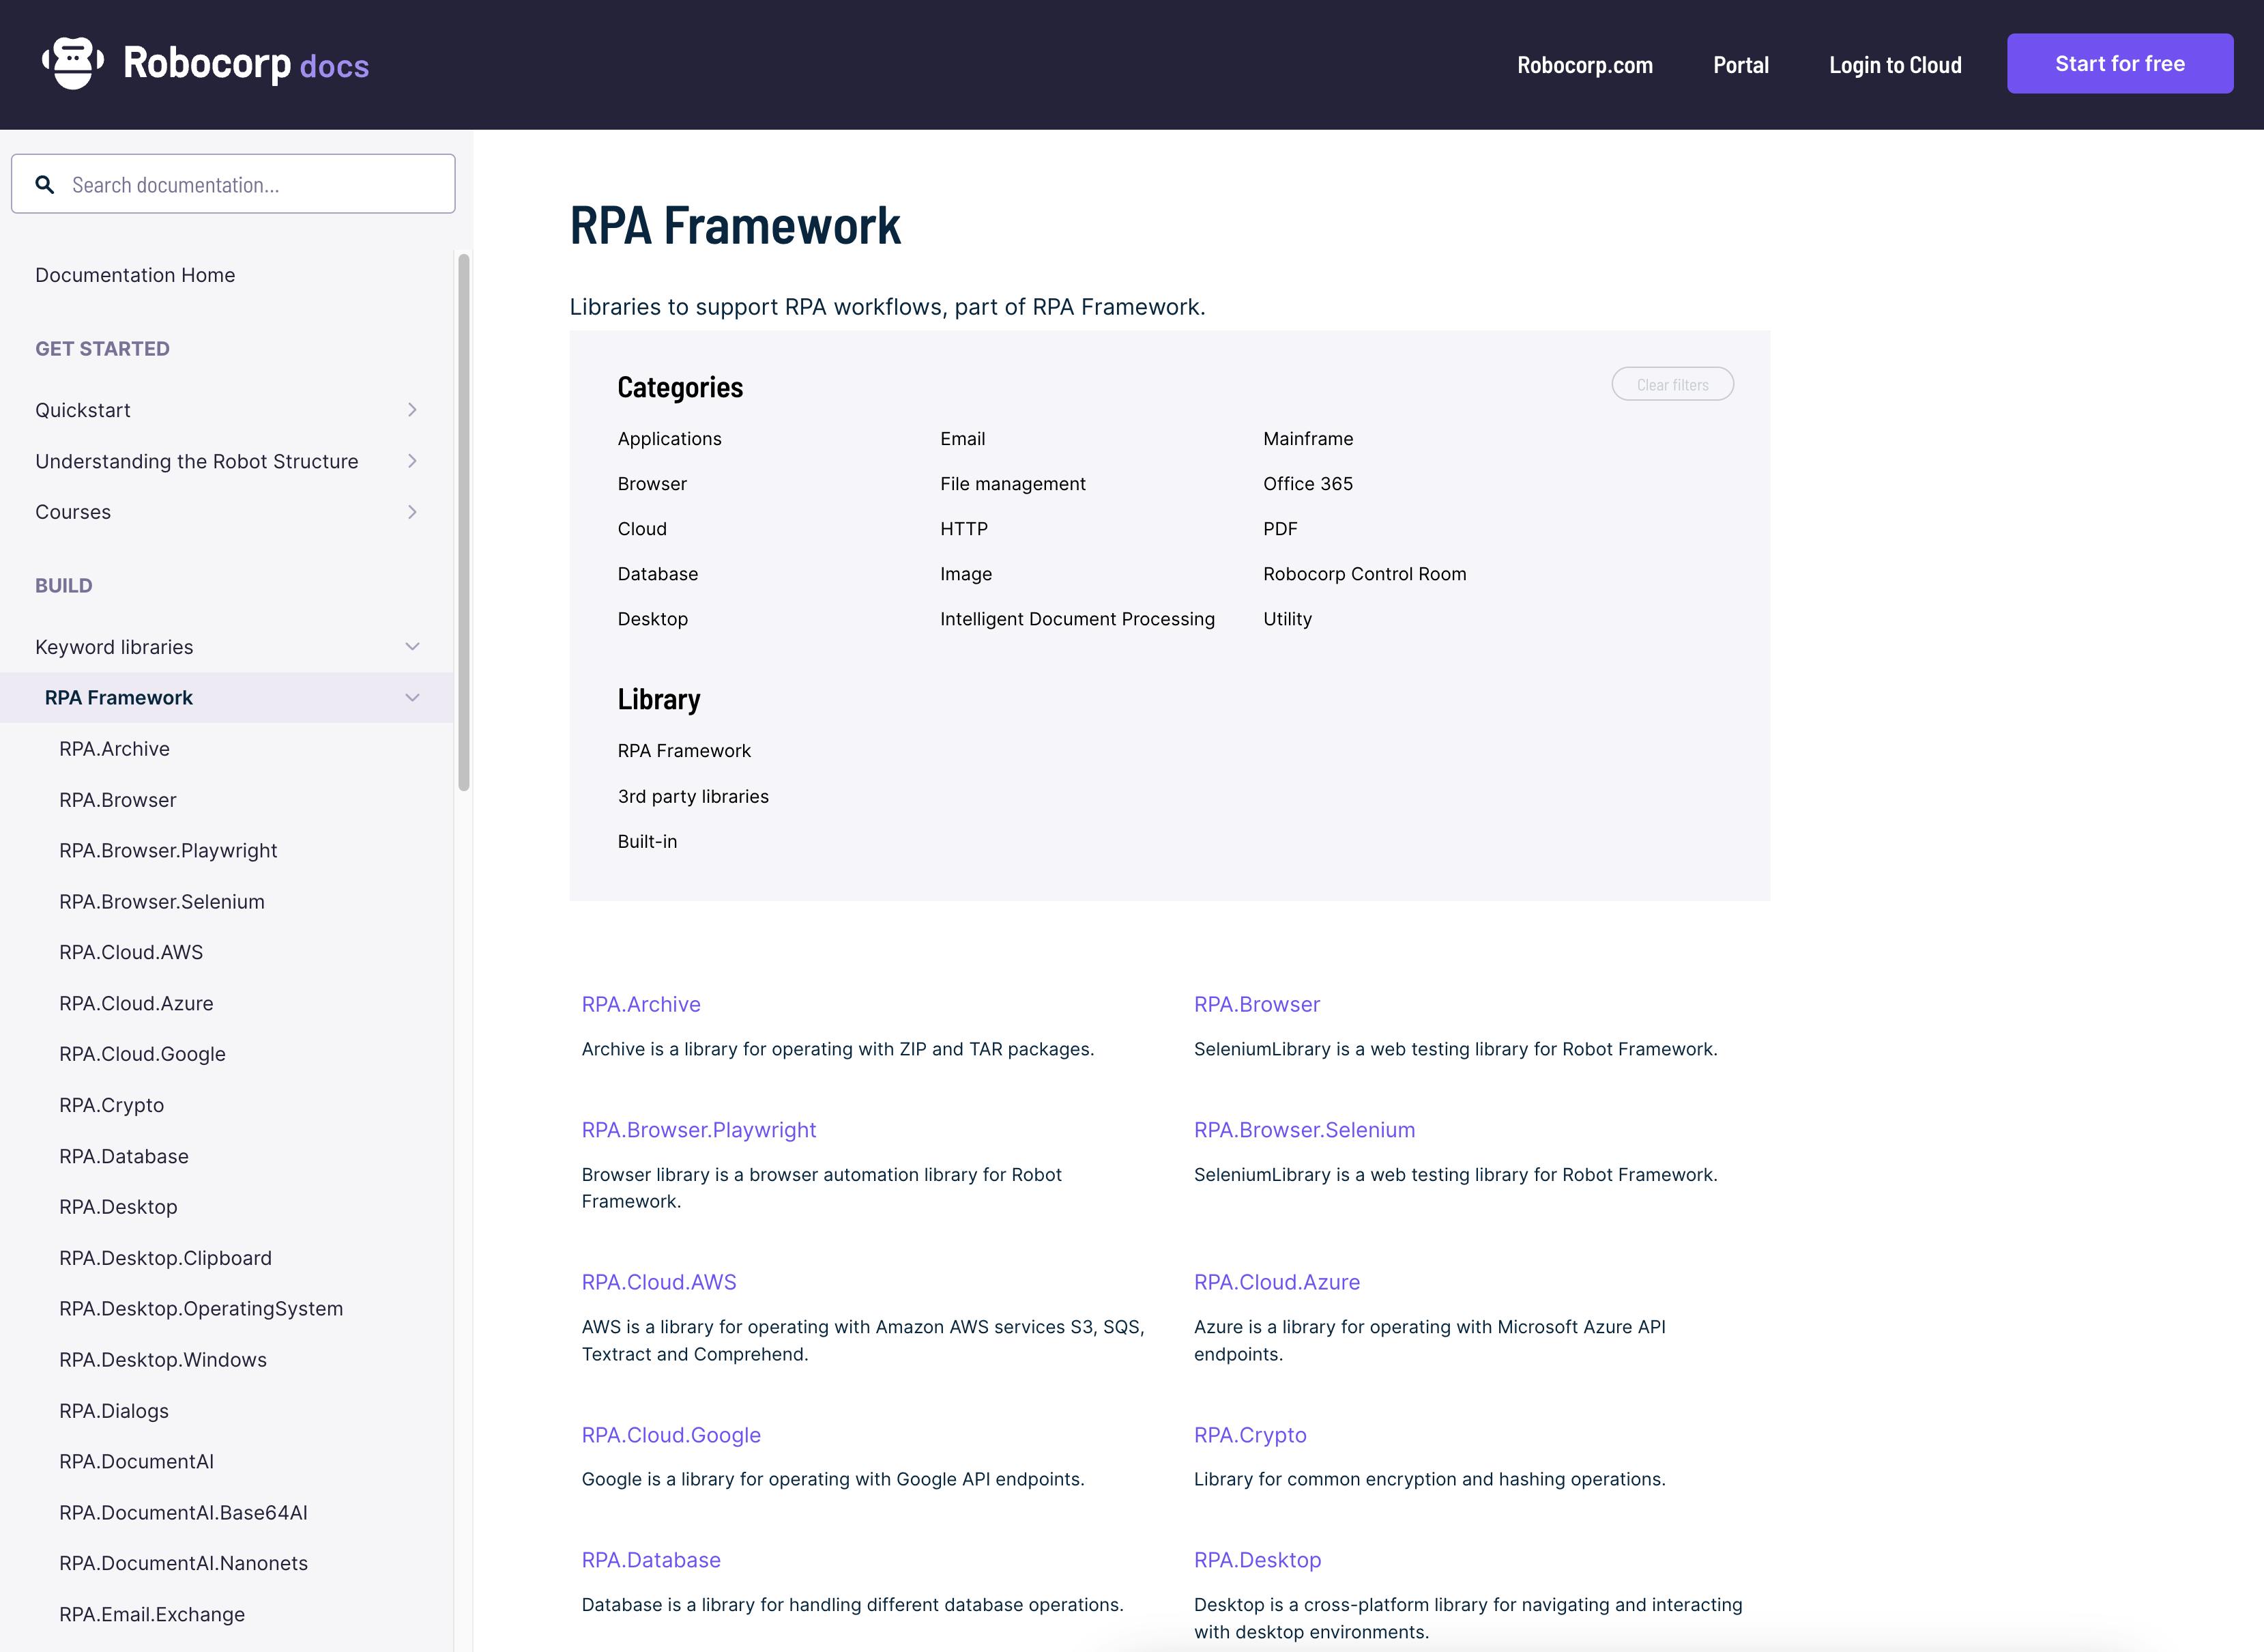Filter by PDF category
Image resolution: width=2264 pixels, height=1652 pixels.
(1279, 529)
